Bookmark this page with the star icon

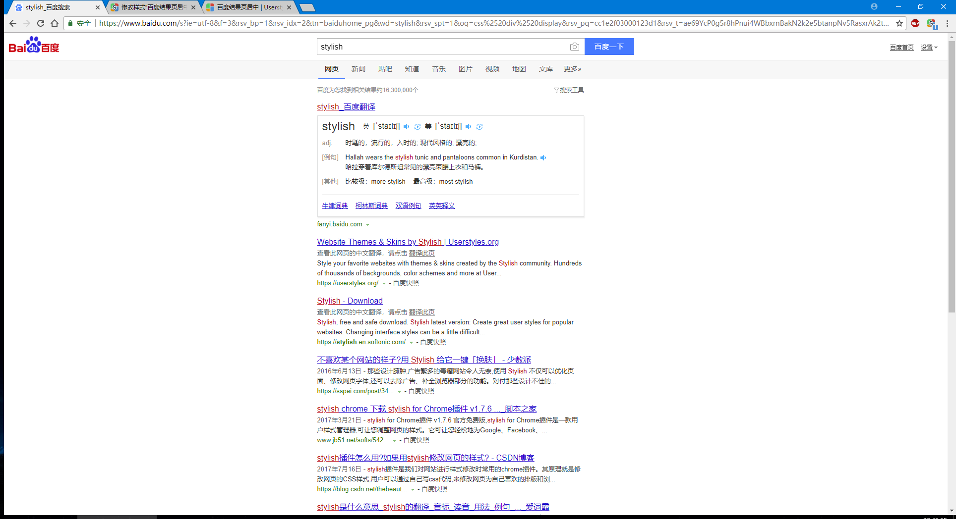[x=899, y=23]
